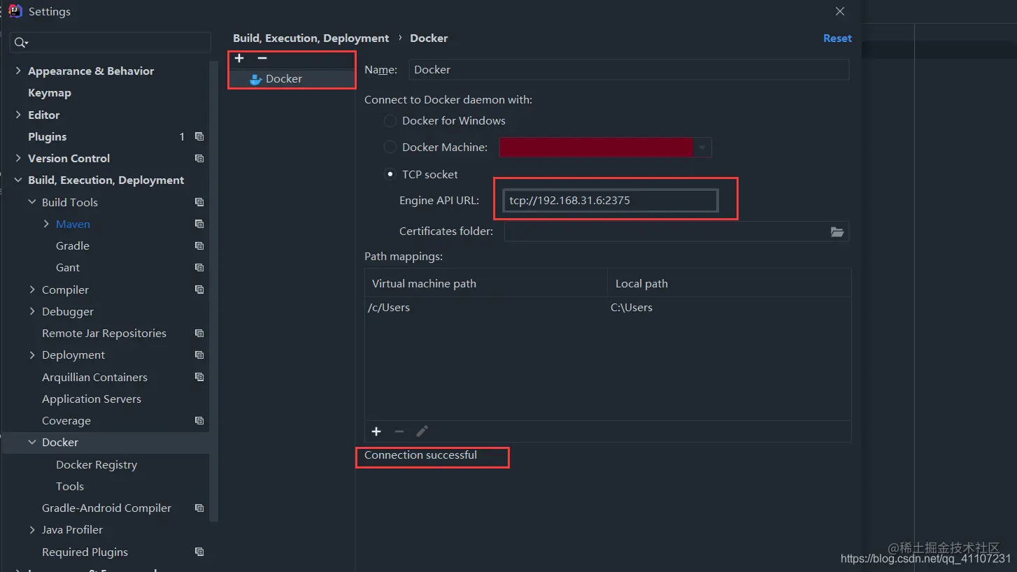Click the Reset link
The width and height of the screenshot is (1017, 572).
pyautogui.click(x=837, y=38)
